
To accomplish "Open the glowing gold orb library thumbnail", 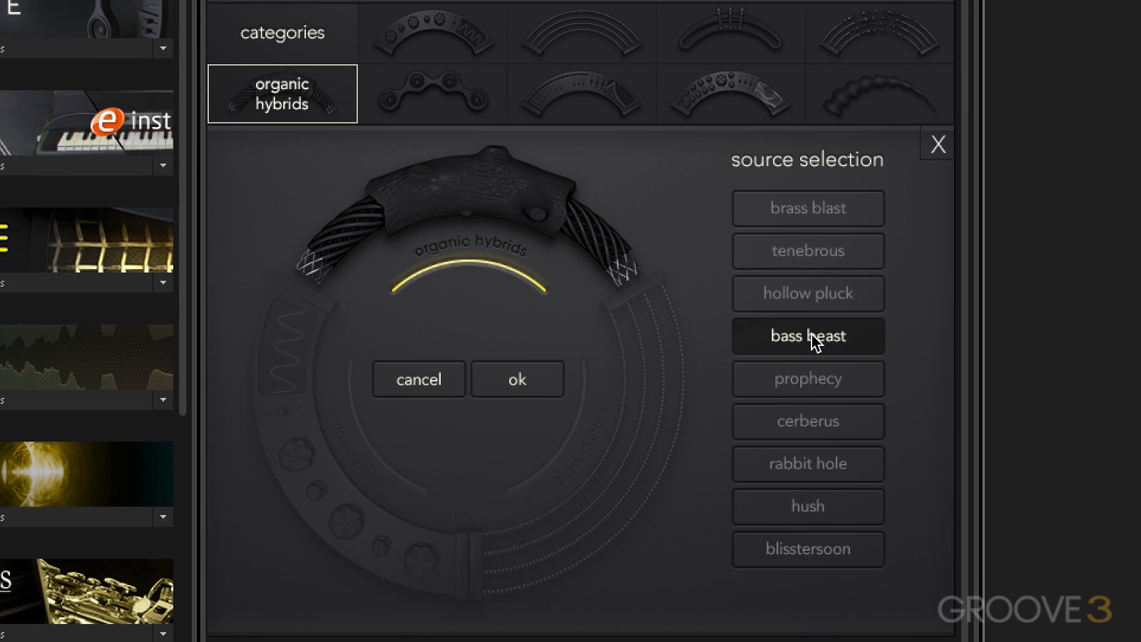I will pyautogui.click(x=86, y=474).
